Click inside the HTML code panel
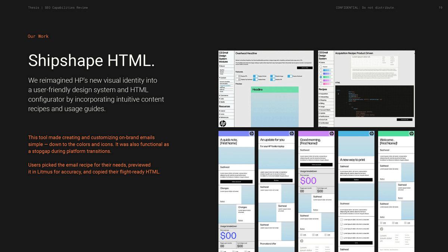448x252 pixels. click(374, 101)
